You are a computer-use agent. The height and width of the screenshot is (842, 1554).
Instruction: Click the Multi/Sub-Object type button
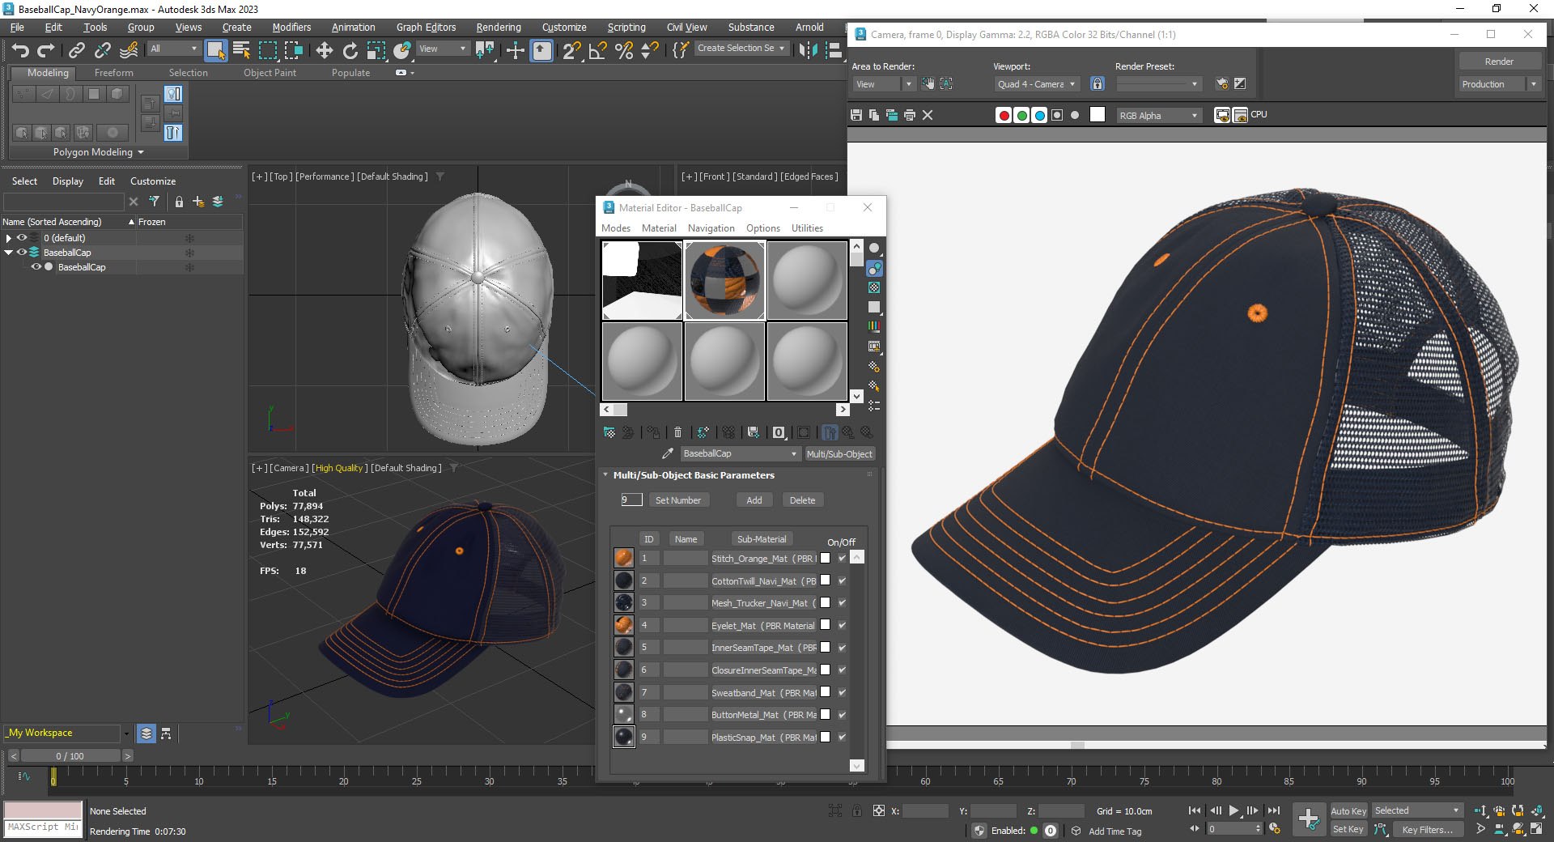coord(839,453)
